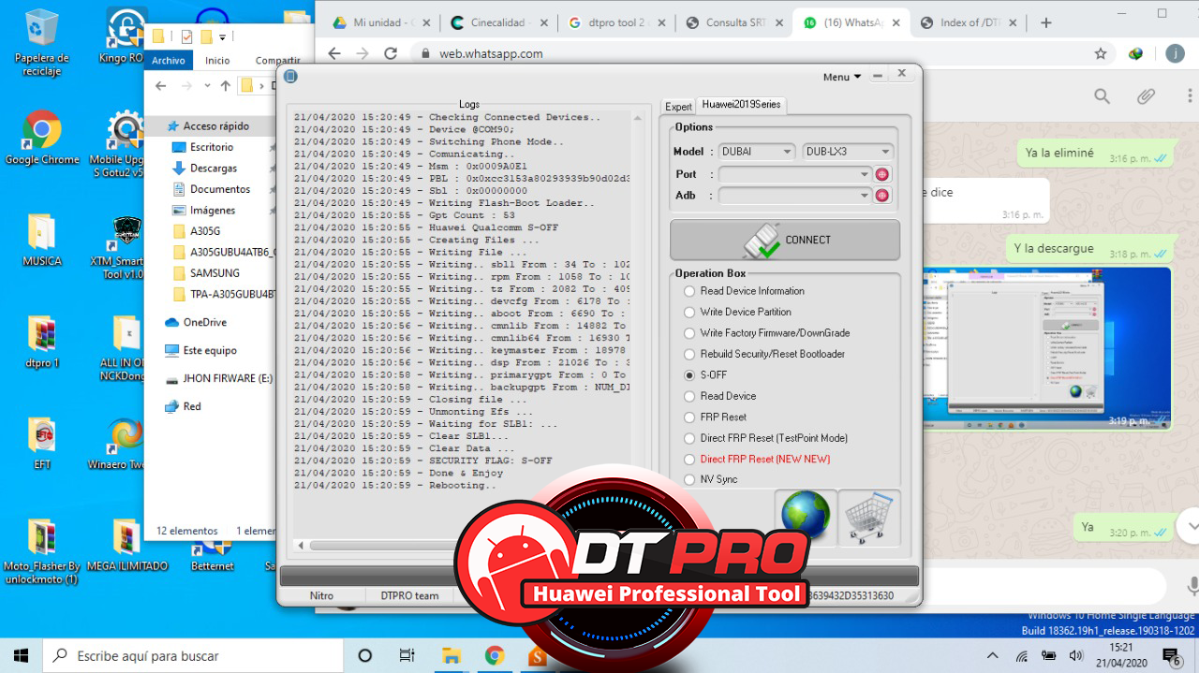The height and width of the screenshot is (673, 1199).
Task: Click the File Explorer up-arrow navigation icon
Action: coord(225,85)
